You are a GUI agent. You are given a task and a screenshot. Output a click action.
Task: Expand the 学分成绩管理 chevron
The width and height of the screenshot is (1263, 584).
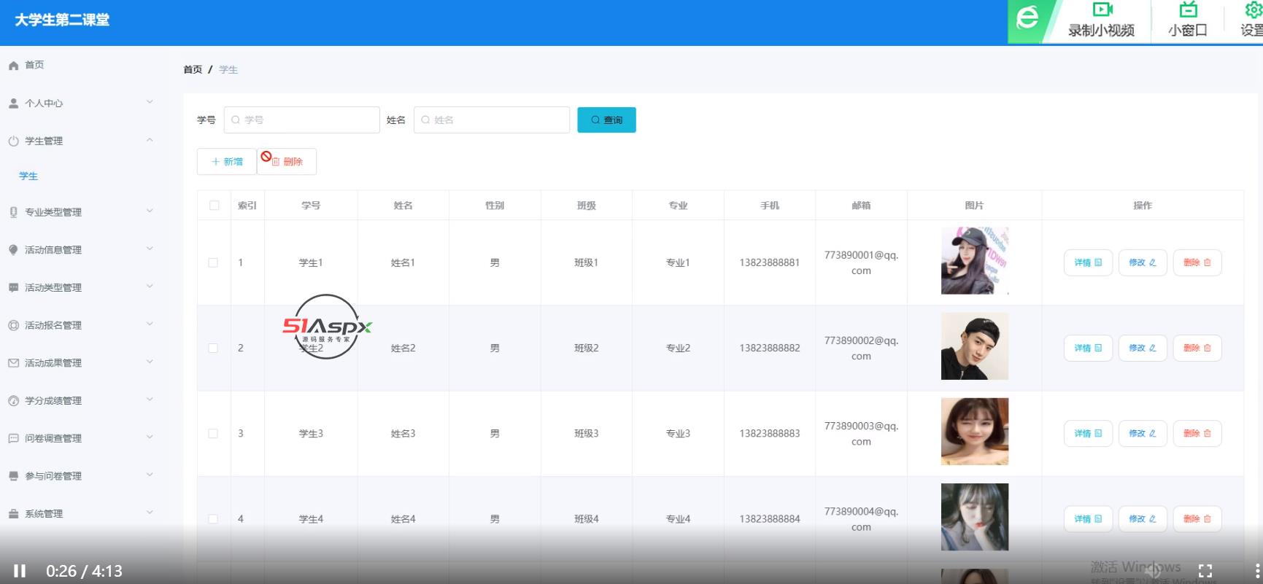click(150, 400)
